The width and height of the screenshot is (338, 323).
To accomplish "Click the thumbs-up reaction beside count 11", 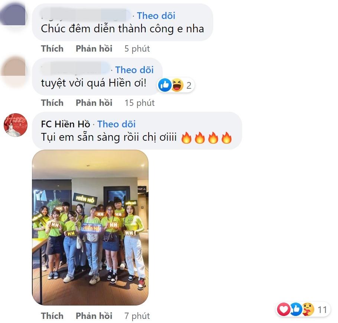I will 296,310.
